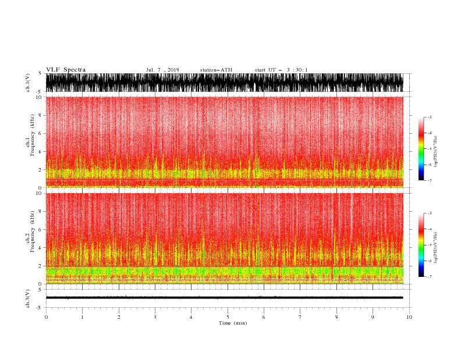Click inside the ch.1 spectrogram panel
This screenshot has width=461, height=356.
coord(224,142)
